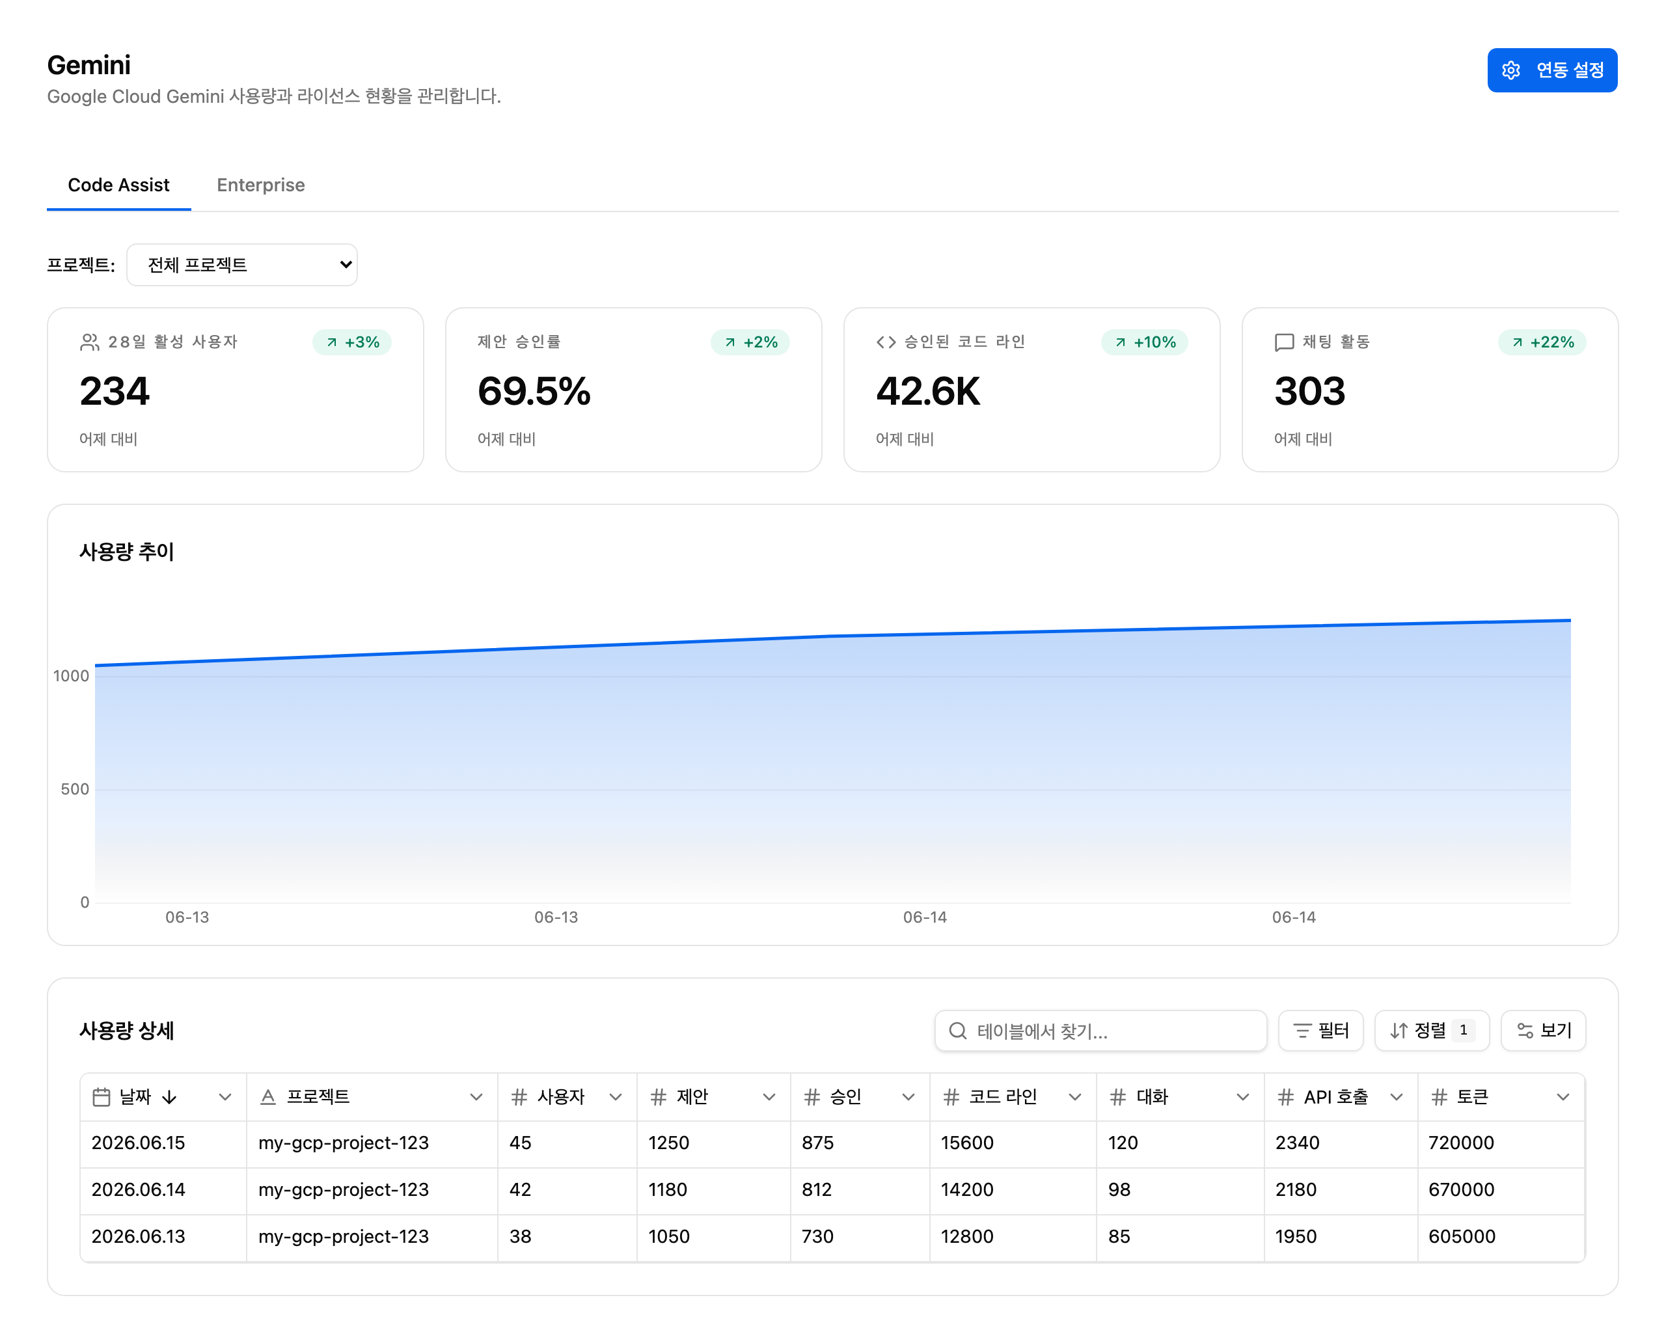The image size is (1666, 1343).
Task: Click the 605000 token value
Action: (x=1462, y=1236)
